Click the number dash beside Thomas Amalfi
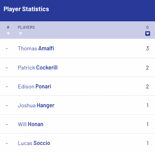 7,49
